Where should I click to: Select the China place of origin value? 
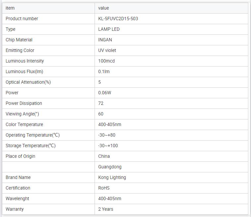click(x=104, y=156)
